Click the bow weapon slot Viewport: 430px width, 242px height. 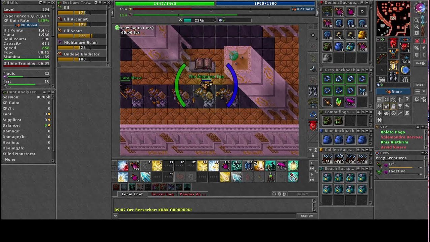tap(382, 59)
